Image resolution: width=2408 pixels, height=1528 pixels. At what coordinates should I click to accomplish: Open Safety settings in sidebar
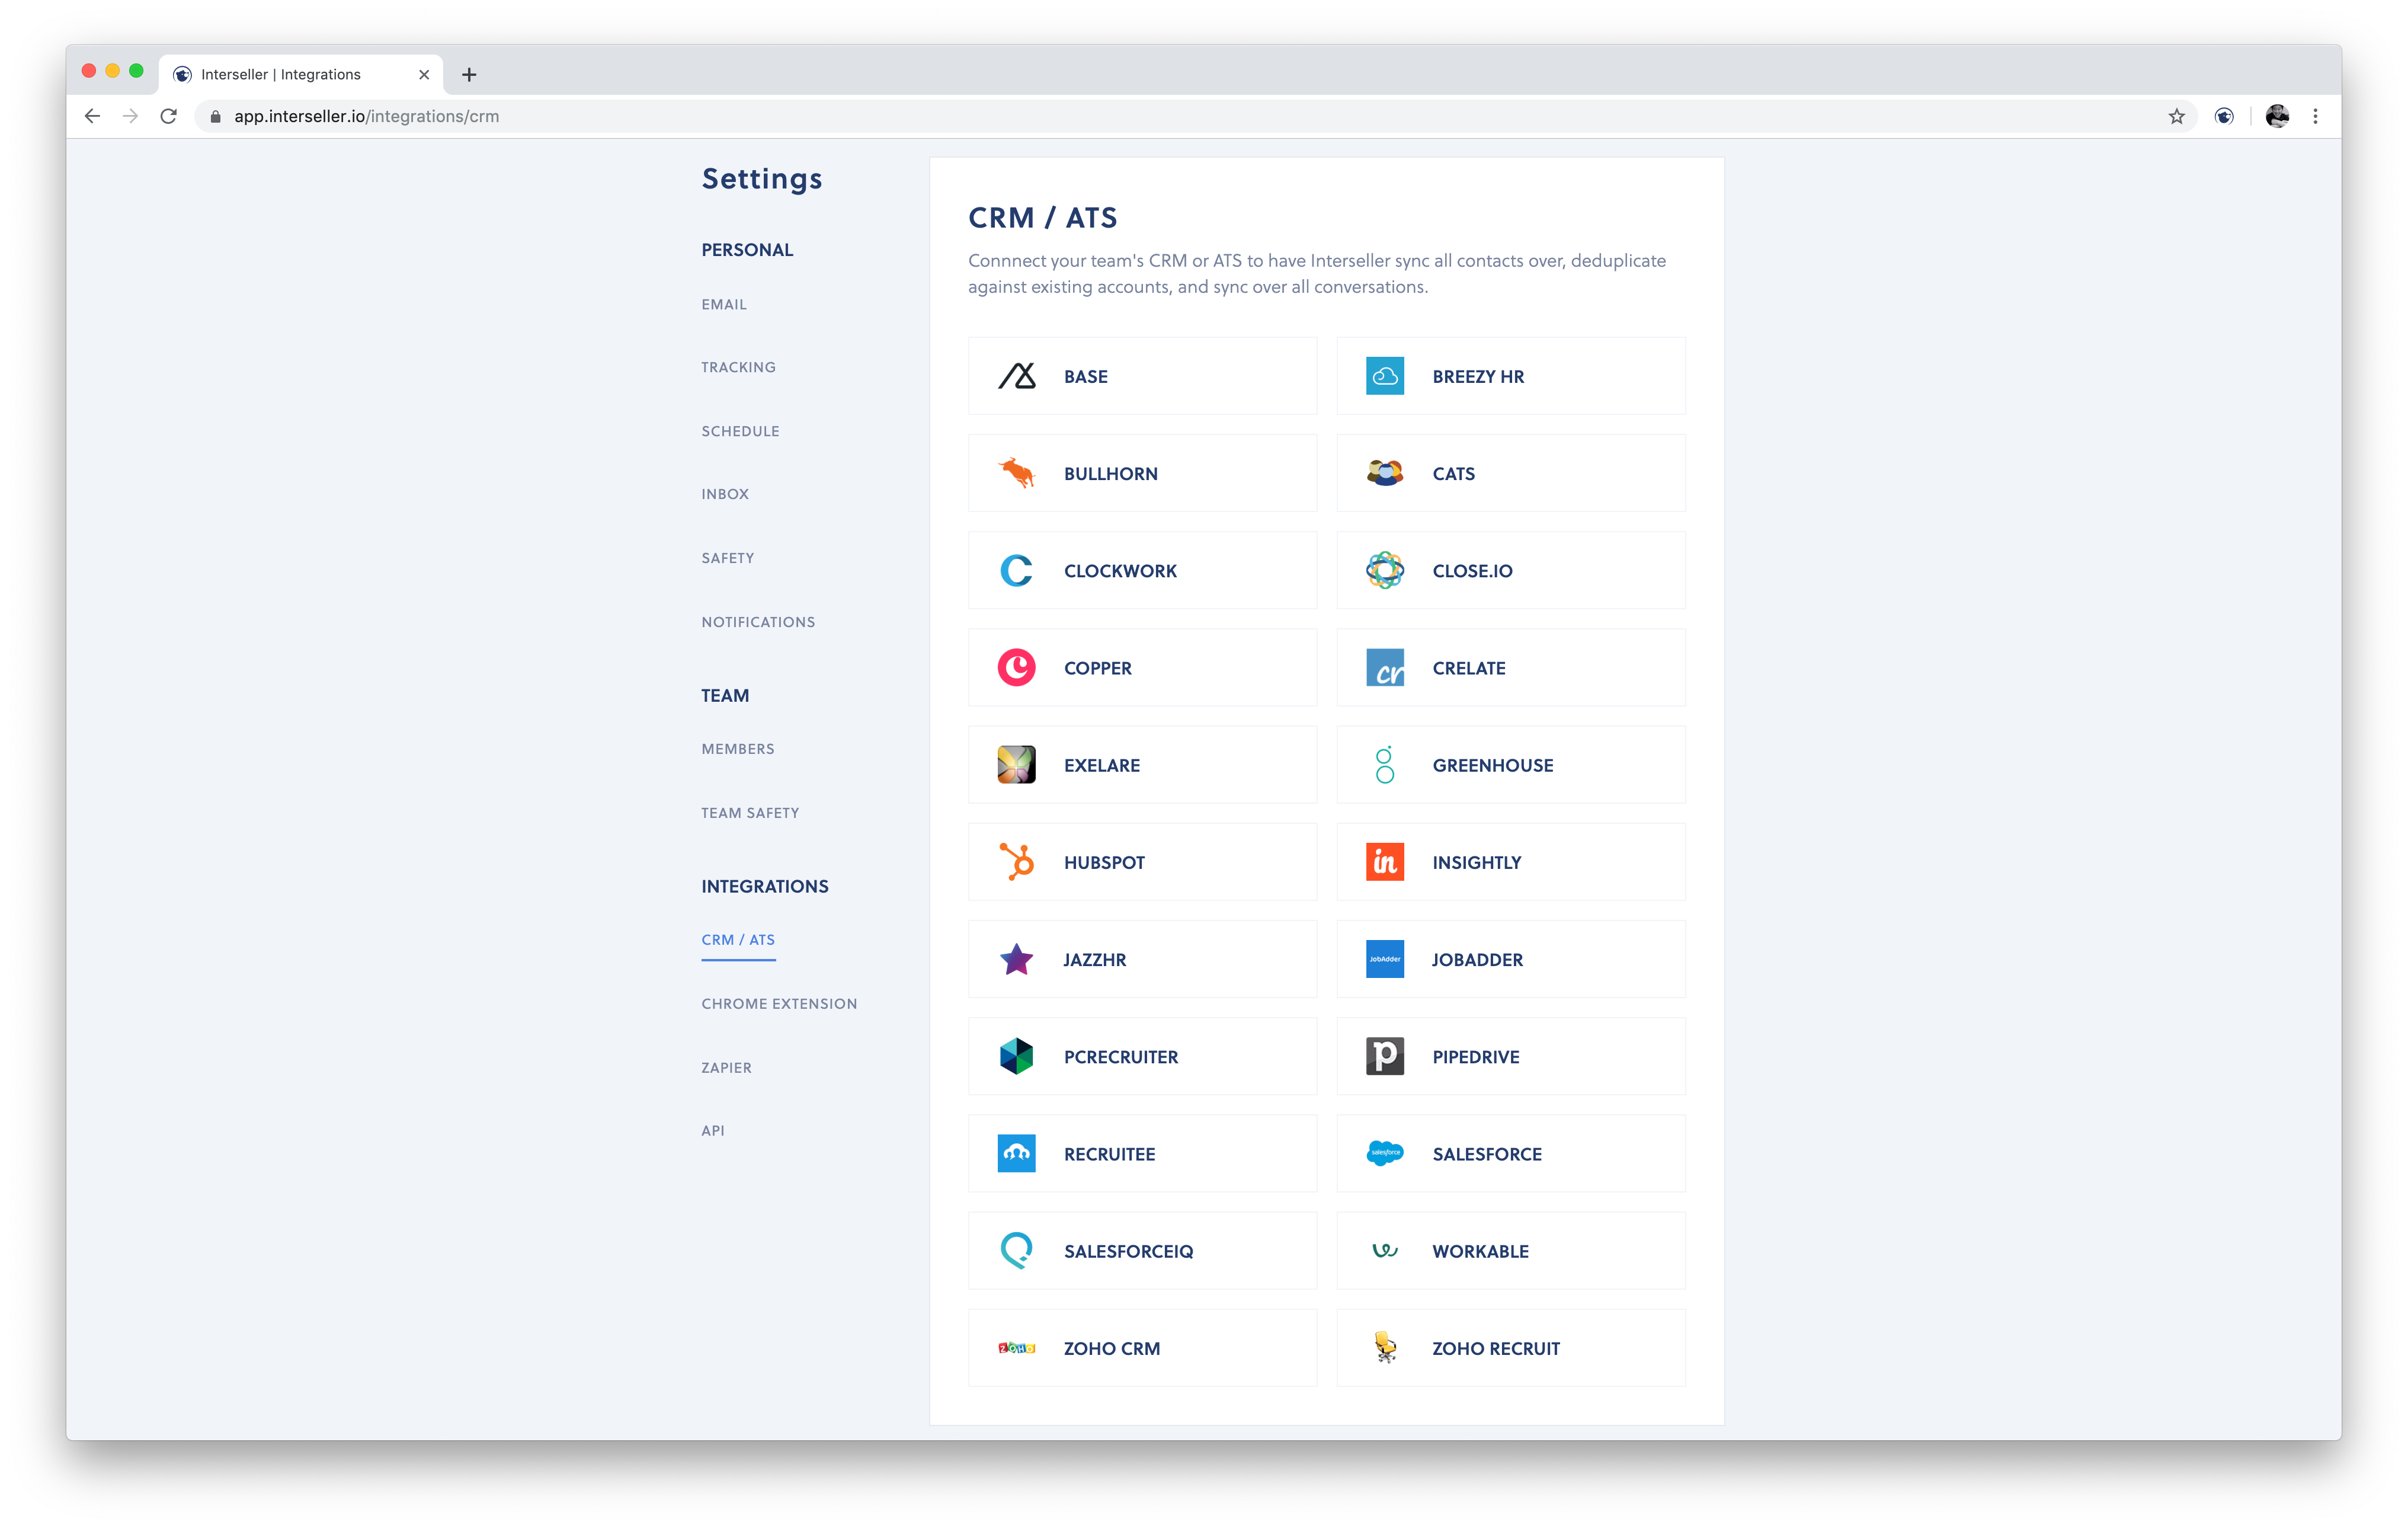(x=728, y=558)
